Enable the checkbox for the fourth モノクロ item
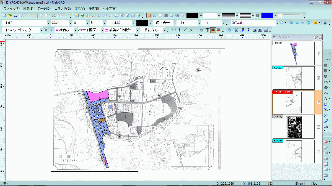Viewport: 332px width, 186px height. click(x=318, y=127)
